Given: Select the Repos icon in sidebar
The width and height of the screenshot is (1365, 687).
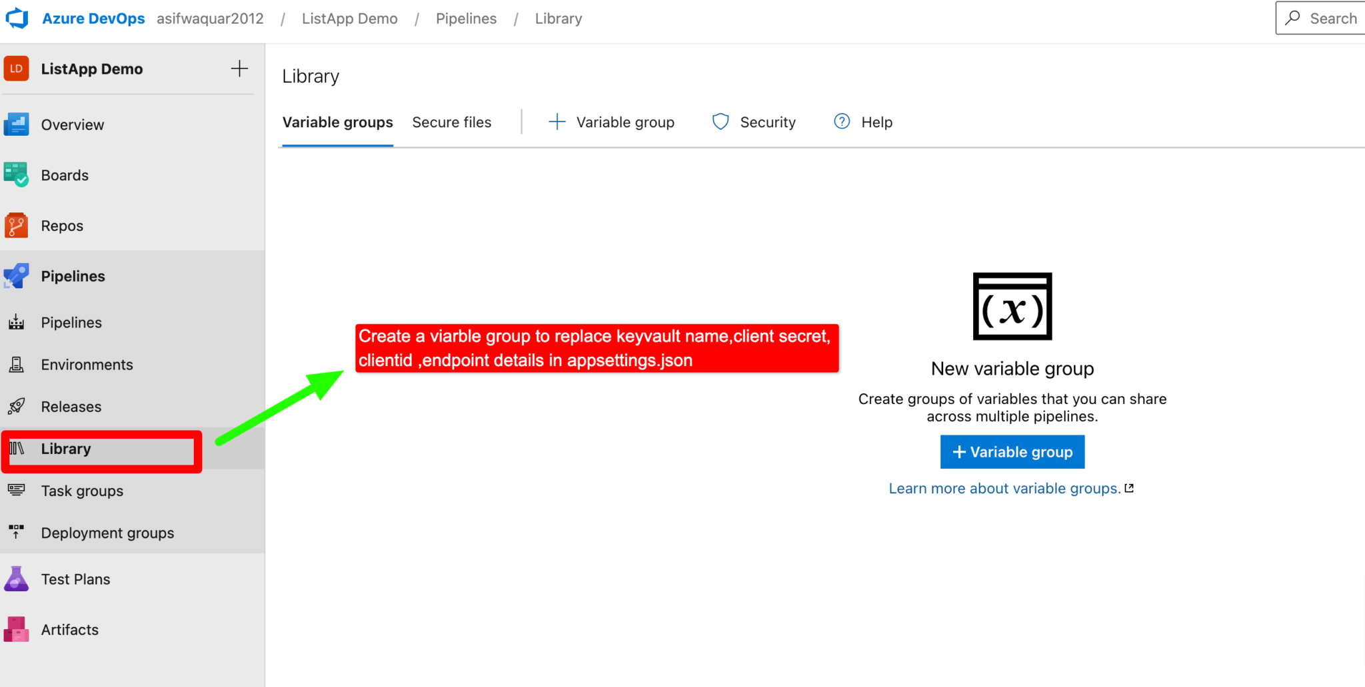Looking at the screenshot, I should pyautogui.click(x=16, y=225).
